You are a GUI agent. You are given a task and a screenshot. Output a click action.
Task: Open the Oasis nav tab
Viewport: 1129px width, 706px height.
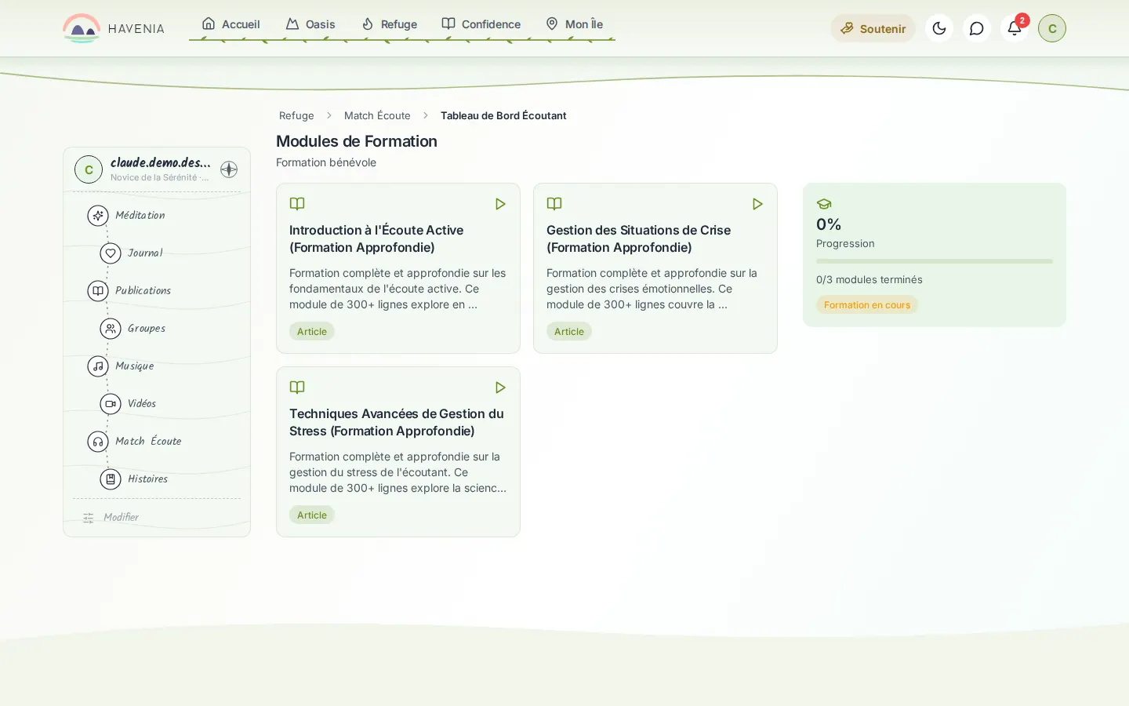310,24
